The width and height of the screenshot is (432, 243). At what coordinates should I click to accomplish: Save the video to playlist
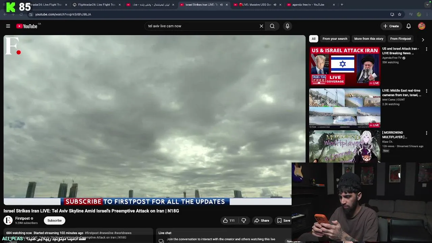[x=283, y=220]
